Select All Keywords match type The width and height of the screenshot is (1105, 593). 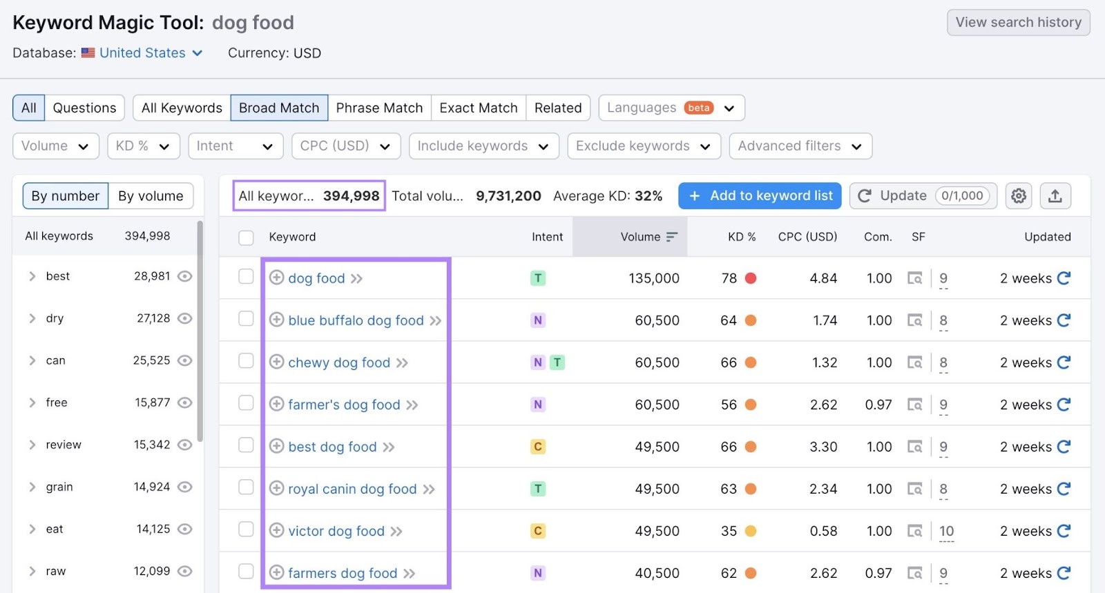182,108
